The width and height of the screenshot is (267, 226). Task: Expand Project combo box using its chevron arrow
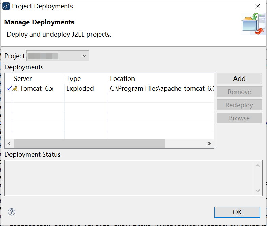pos(84,56)
